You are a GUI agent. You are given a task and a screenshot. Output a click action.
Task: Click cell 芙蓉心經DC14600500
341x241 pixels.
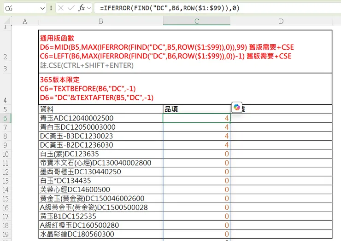(x=101, y=189)
